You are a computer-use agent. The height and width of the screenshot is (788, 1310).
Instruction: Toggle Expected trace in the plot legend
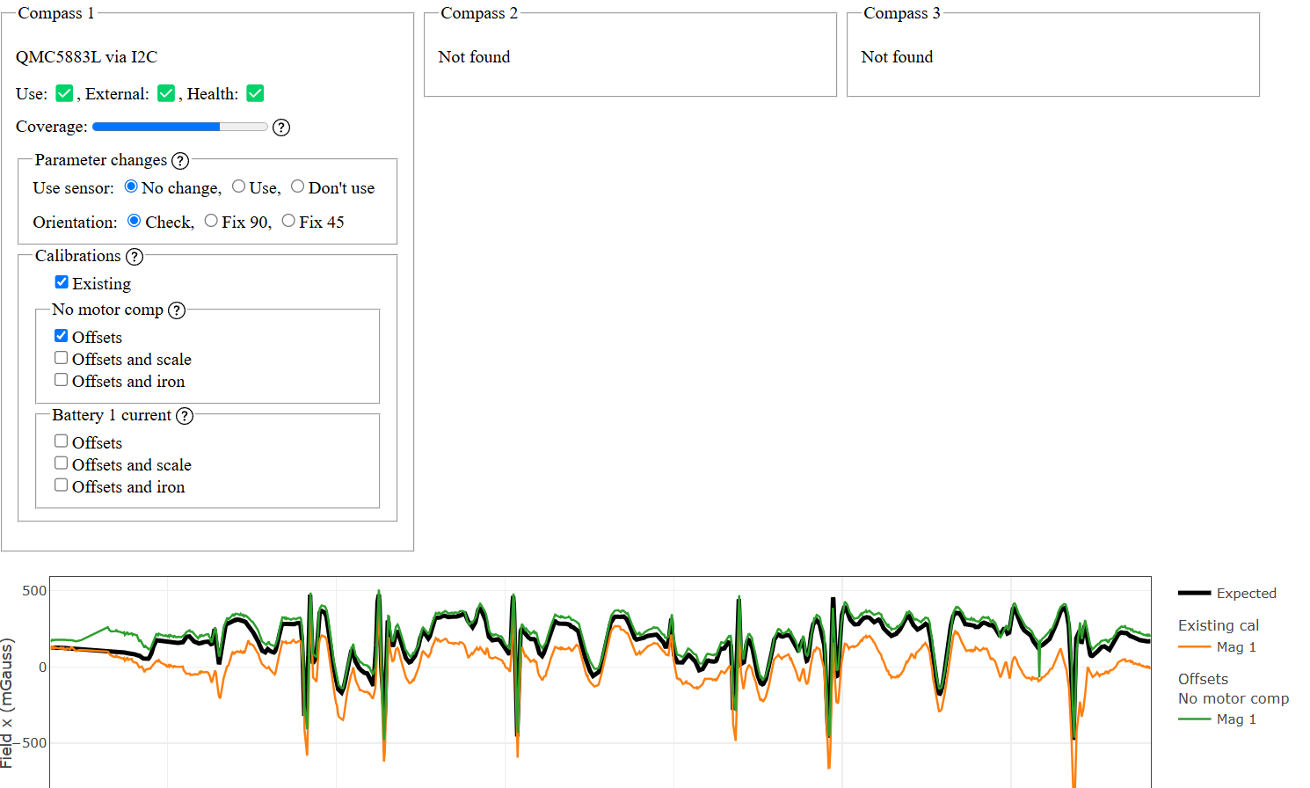pyautogui.click(x=1227, y=594)
